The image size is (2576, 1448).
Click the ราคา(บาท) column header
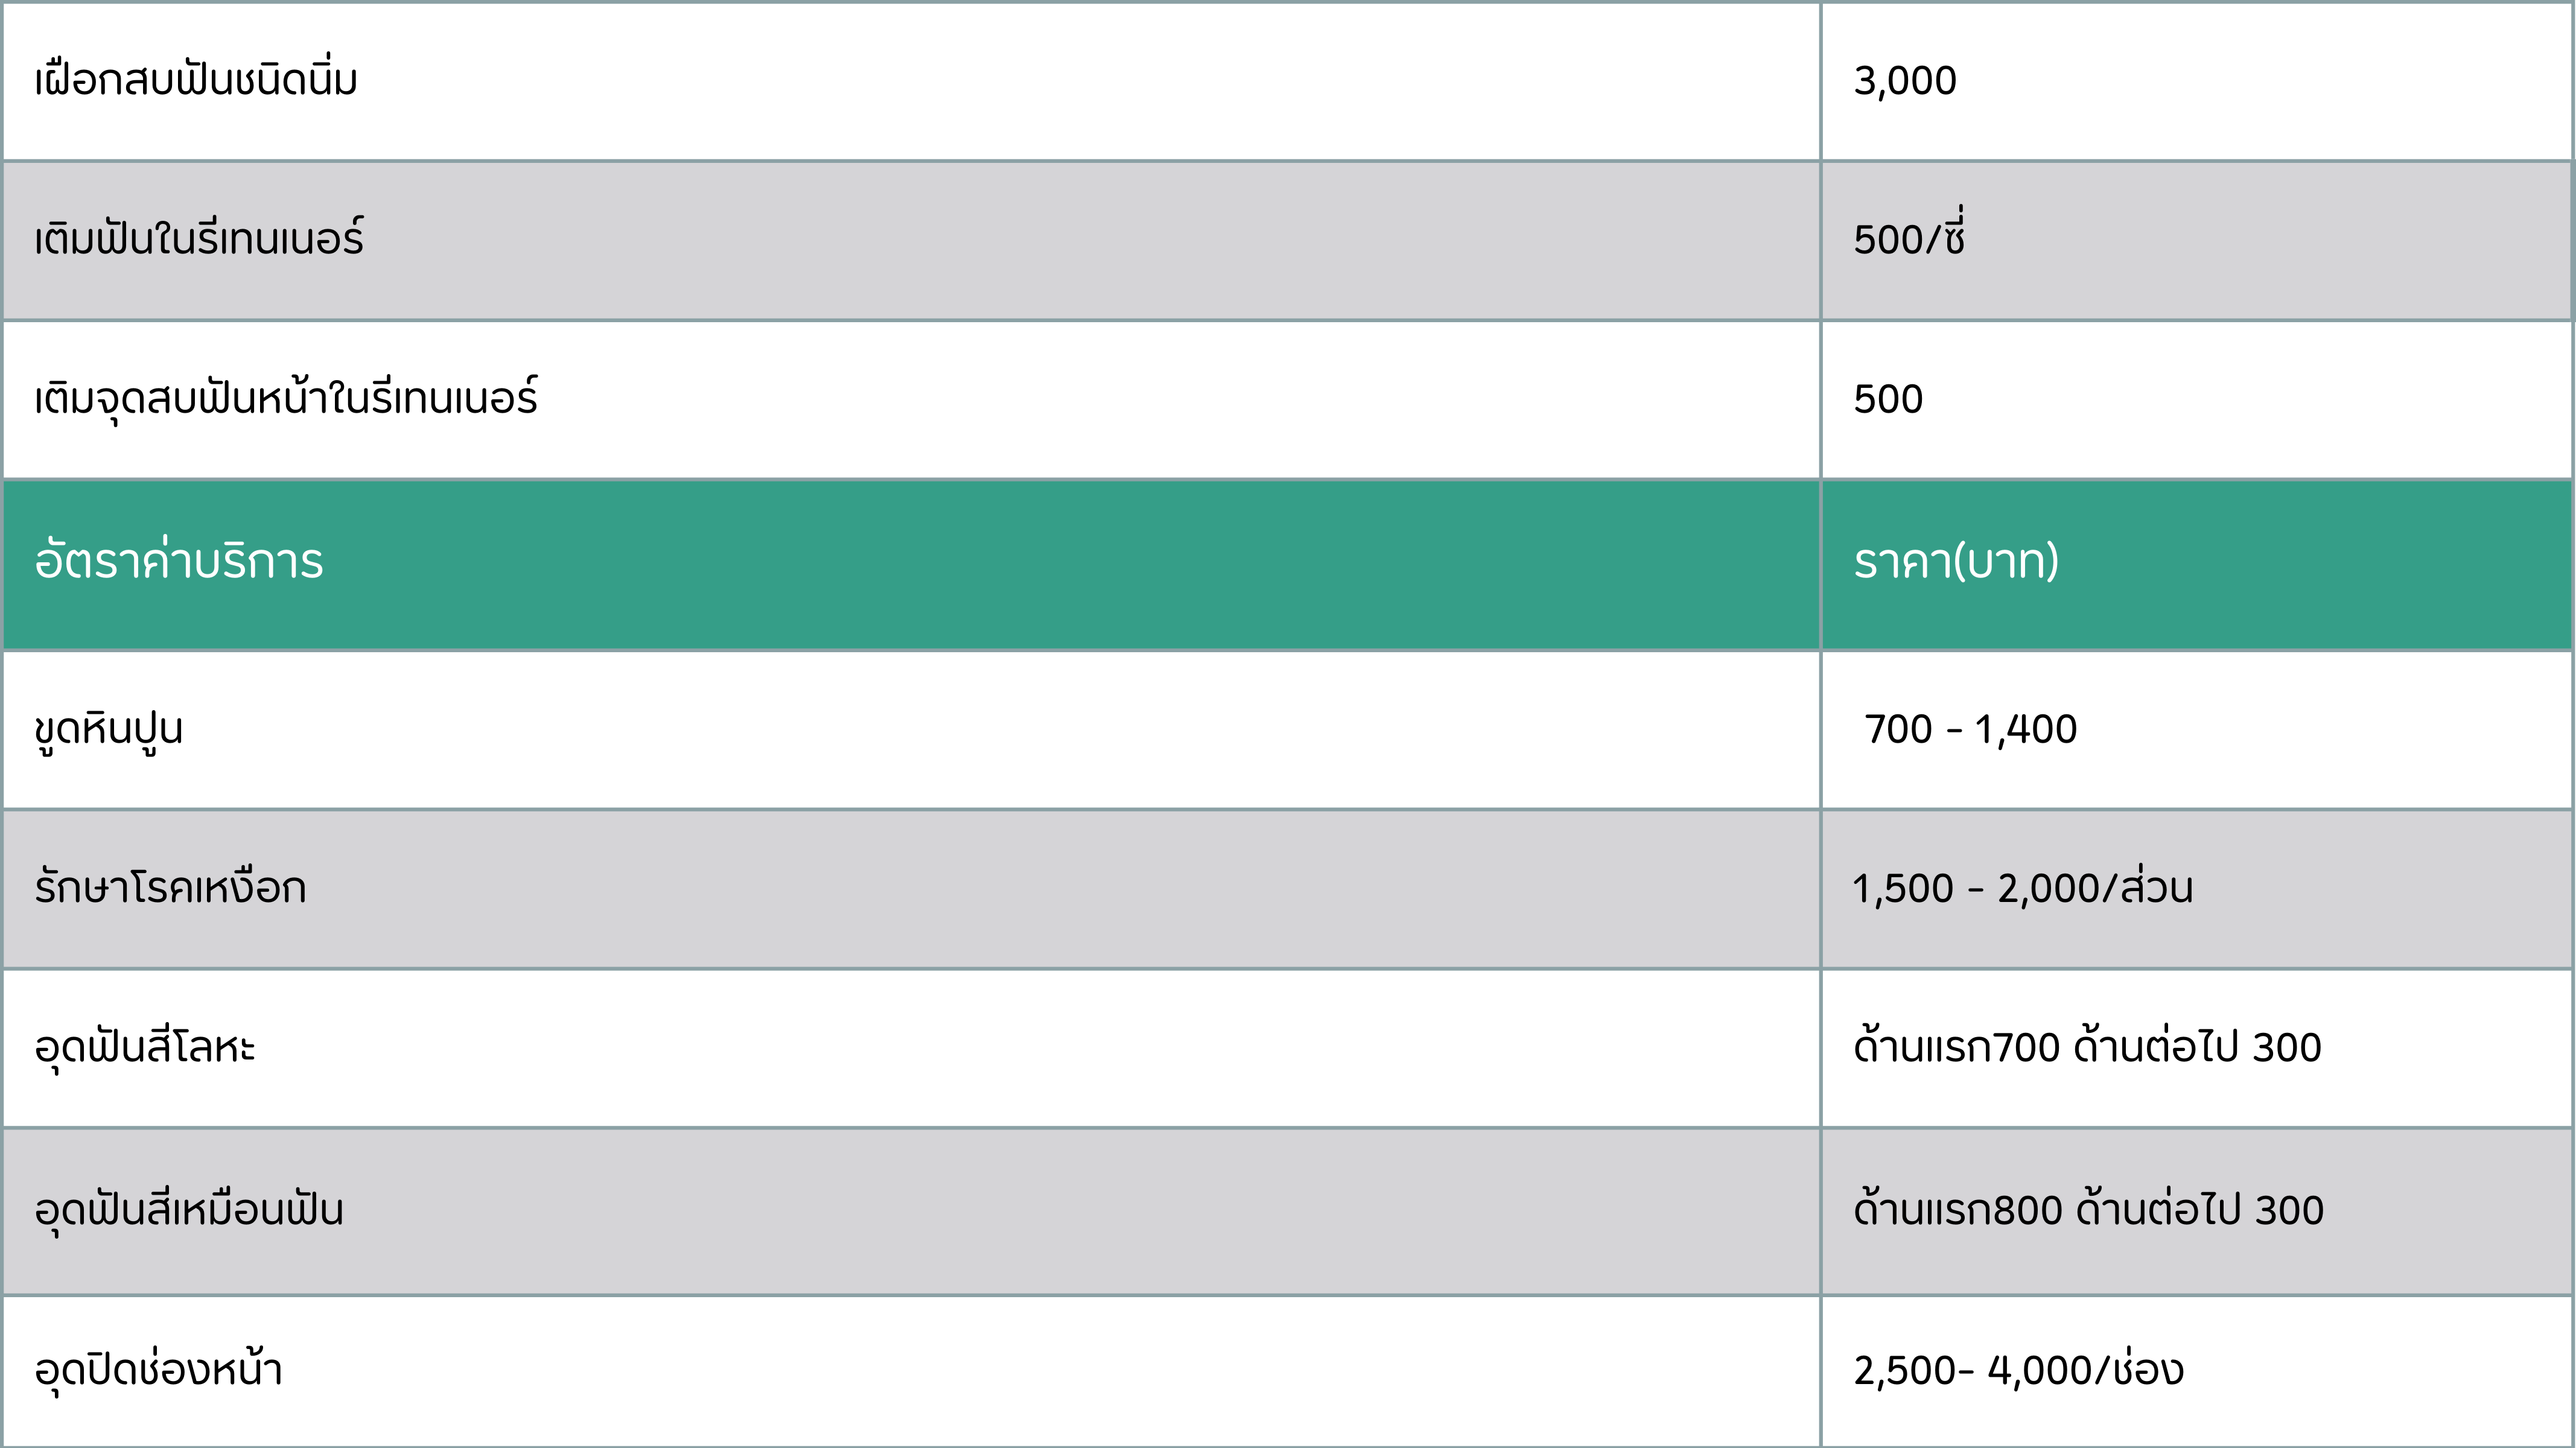[1956, 562]
